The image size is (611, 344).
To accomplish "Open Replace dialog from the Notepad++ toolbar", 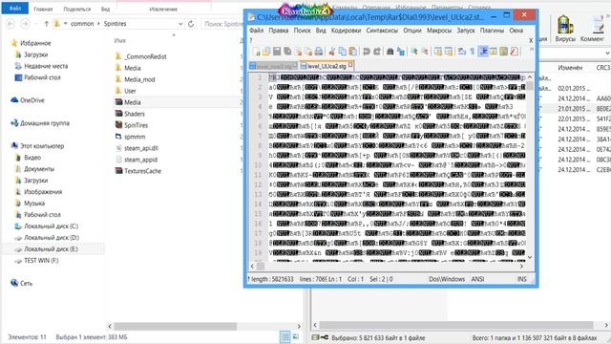I will click(x=401, y=52).
